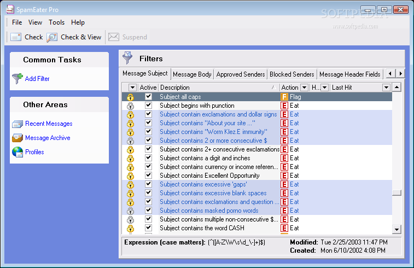
Task: Click the filter list scroll-down arrow
Action: coord(396,229)
